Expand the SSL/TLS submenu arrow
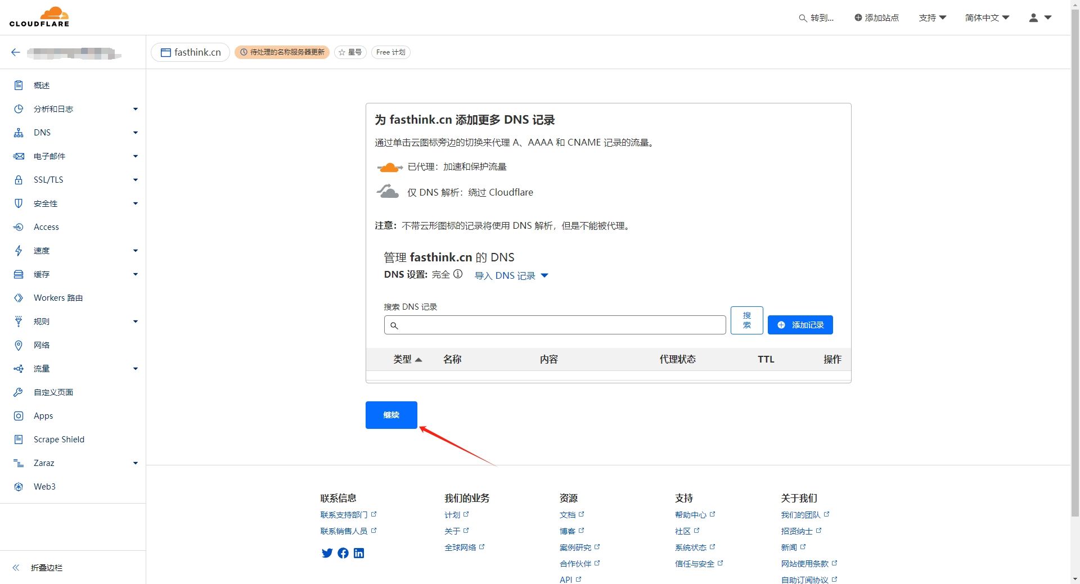 pyautogui.click(x=136, y=180)
